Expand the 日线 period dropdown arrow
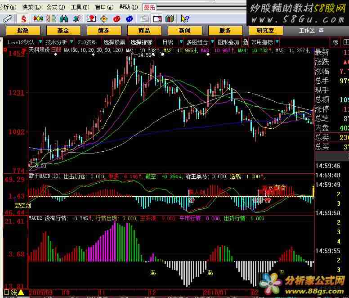 (x=181, y=42)
